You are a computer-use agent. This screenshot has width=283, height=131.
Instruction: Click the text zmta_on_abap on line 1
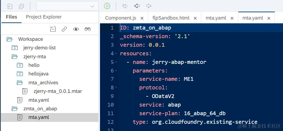click(152, 28)
